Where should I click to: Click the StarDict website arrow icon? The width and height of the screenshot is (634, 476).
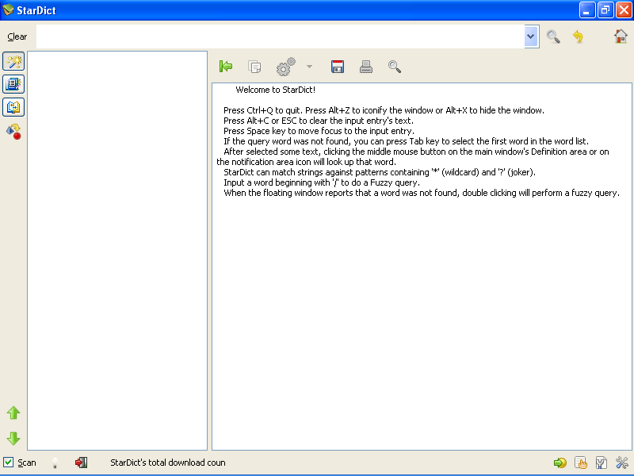[560, 463]
